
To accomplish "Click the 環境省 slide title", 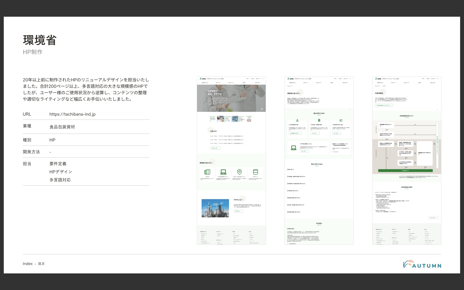I will [40, 40].
